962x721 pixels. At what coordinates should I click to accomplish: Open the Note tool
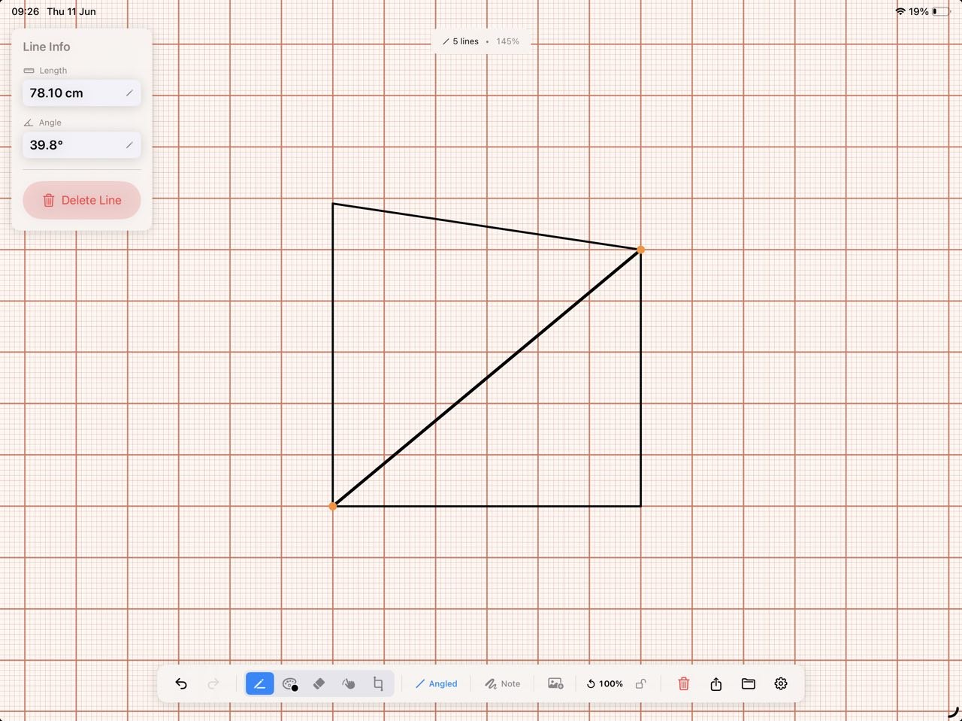pos(502,683)
